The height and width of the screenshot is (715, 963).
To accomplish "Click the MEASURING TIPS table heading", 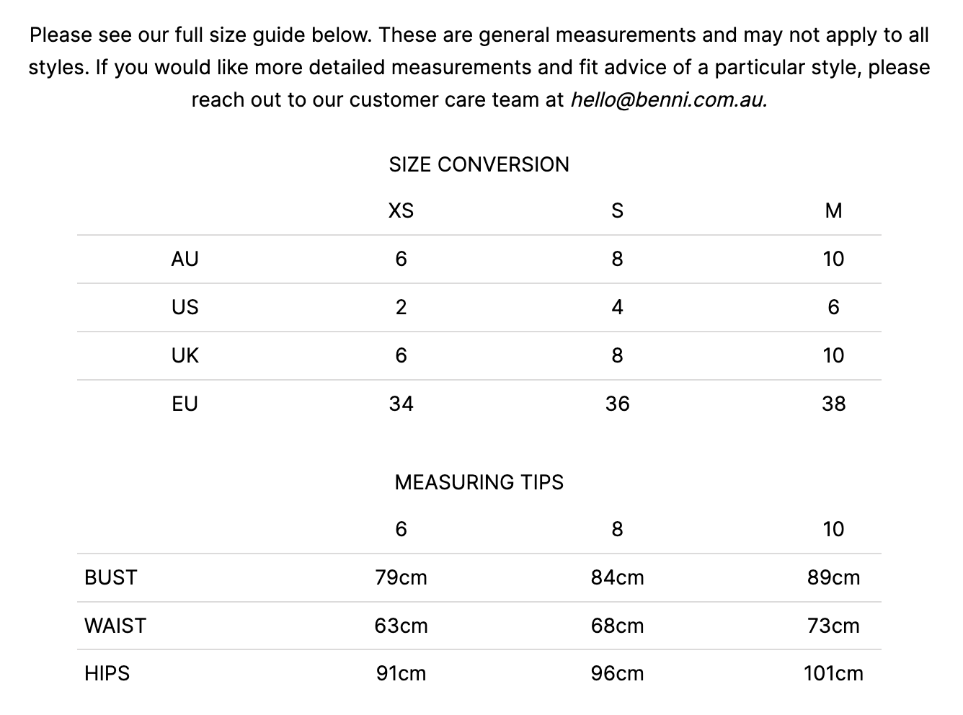I will (x=479, y=482).
